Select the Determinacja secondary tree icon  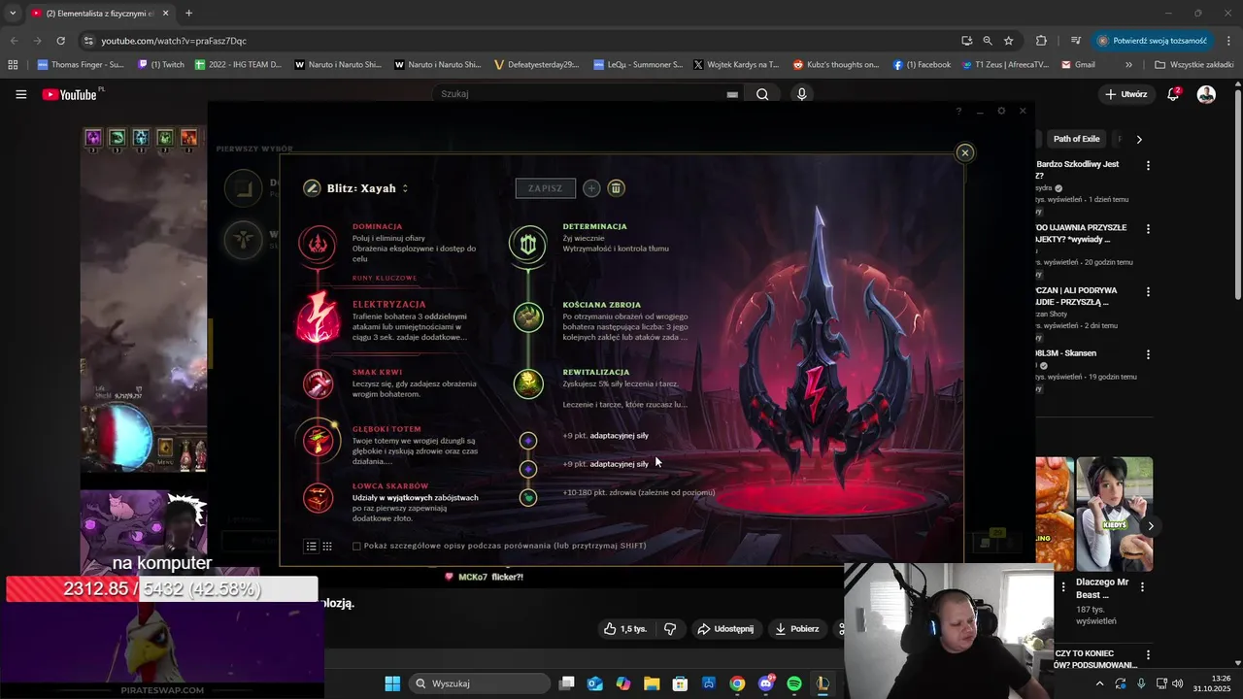click(x=527, y=245)
